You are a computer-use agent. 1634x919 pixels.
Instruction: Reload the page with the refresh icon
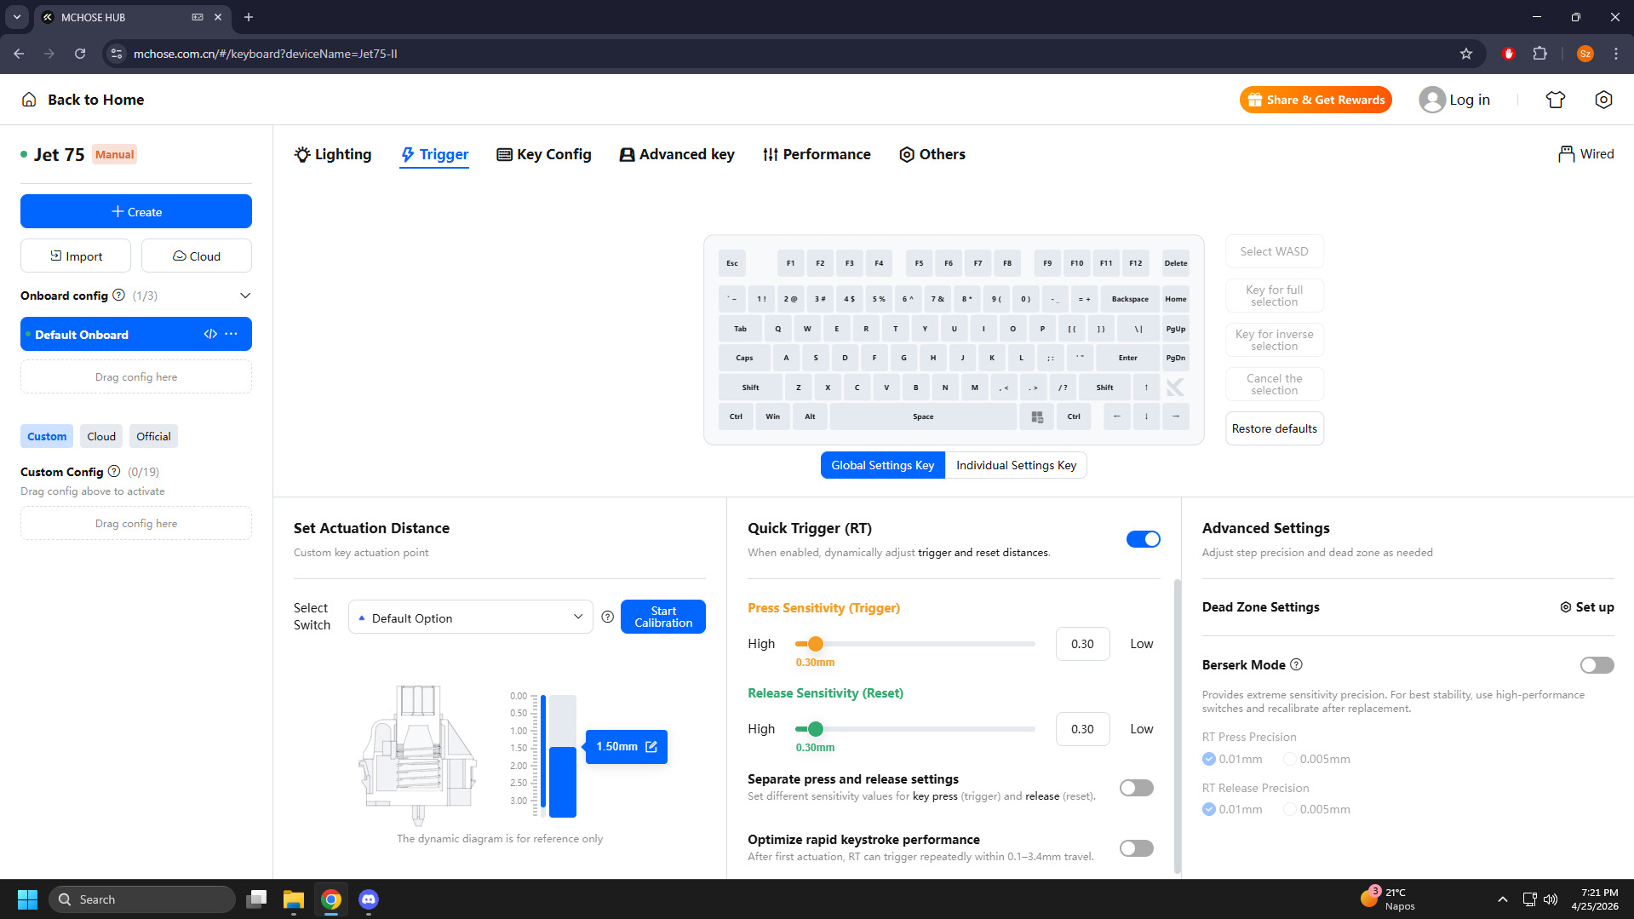(x=80, y=54)
